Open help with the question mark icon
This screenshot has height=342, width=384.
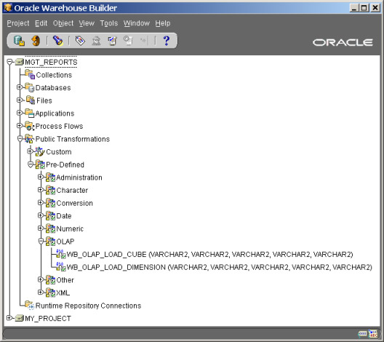coord(167,41)
